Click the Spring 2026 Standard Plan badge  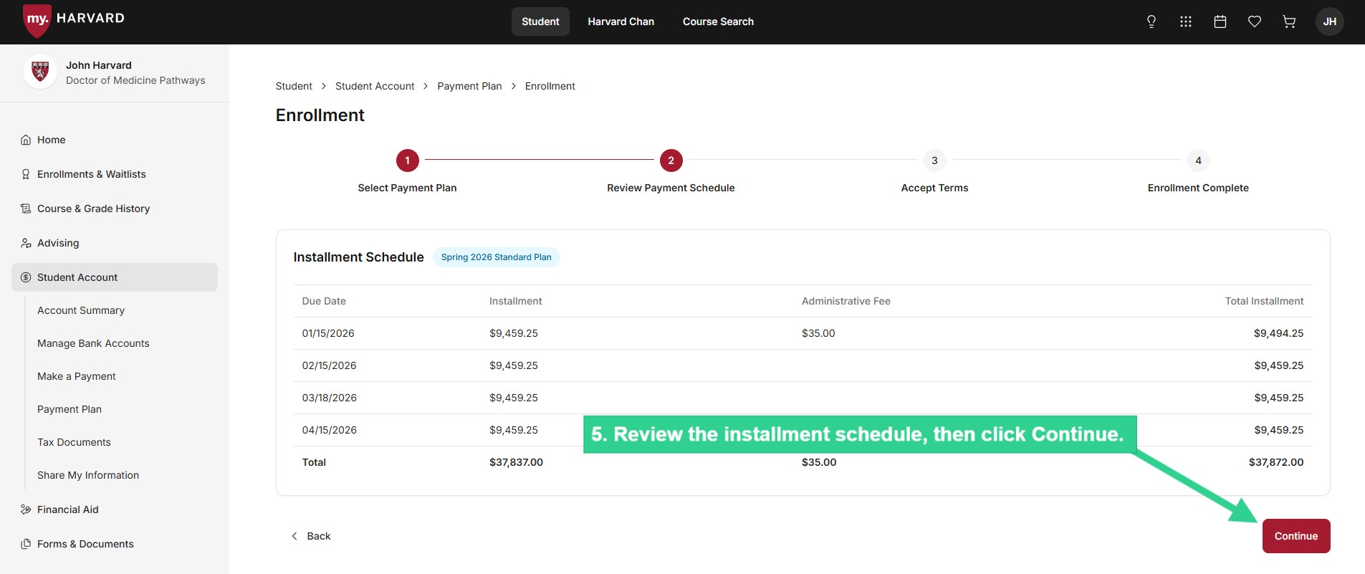[x=496, y=257]
